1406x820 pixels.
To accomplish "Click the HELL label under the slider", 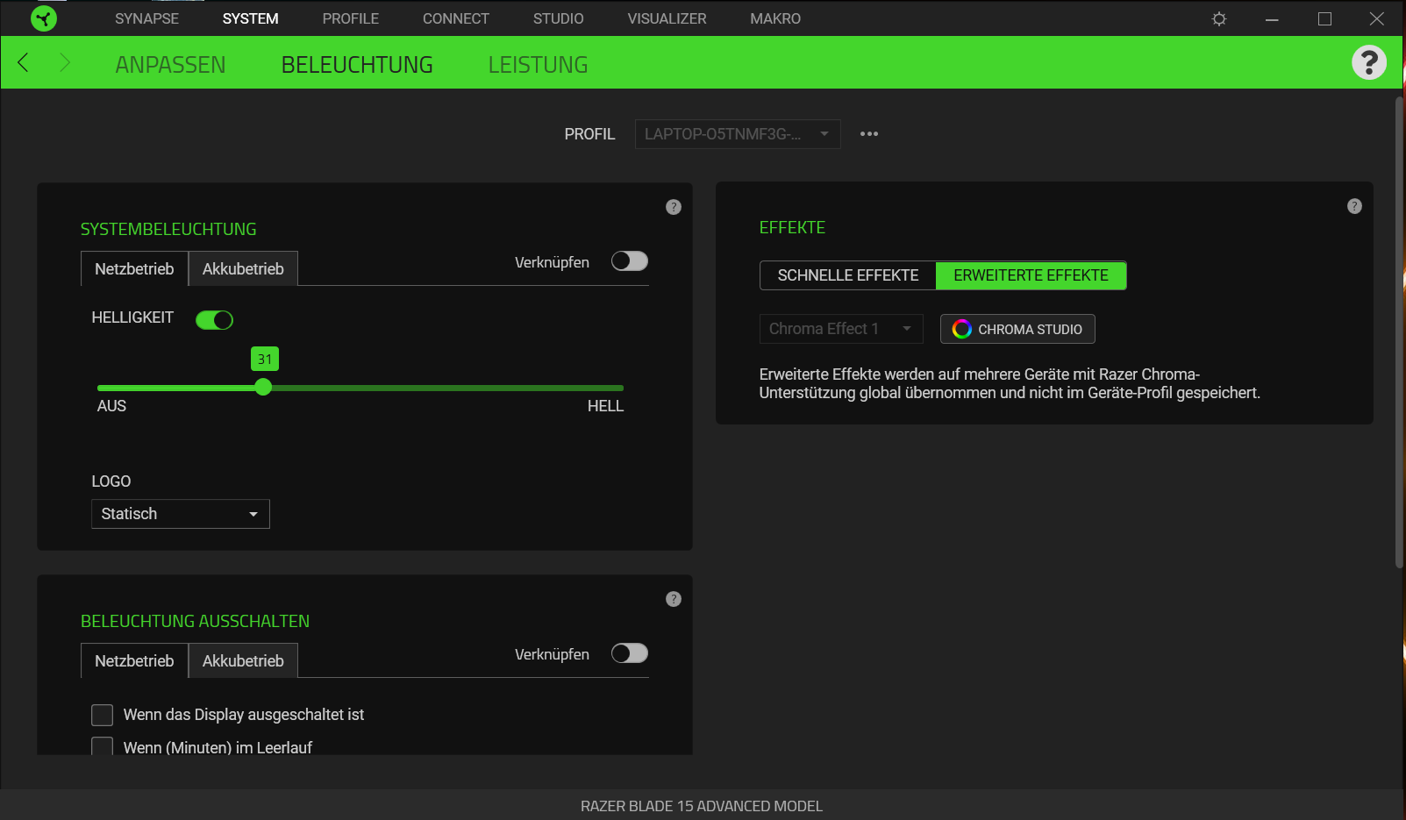I will [605, 406].
